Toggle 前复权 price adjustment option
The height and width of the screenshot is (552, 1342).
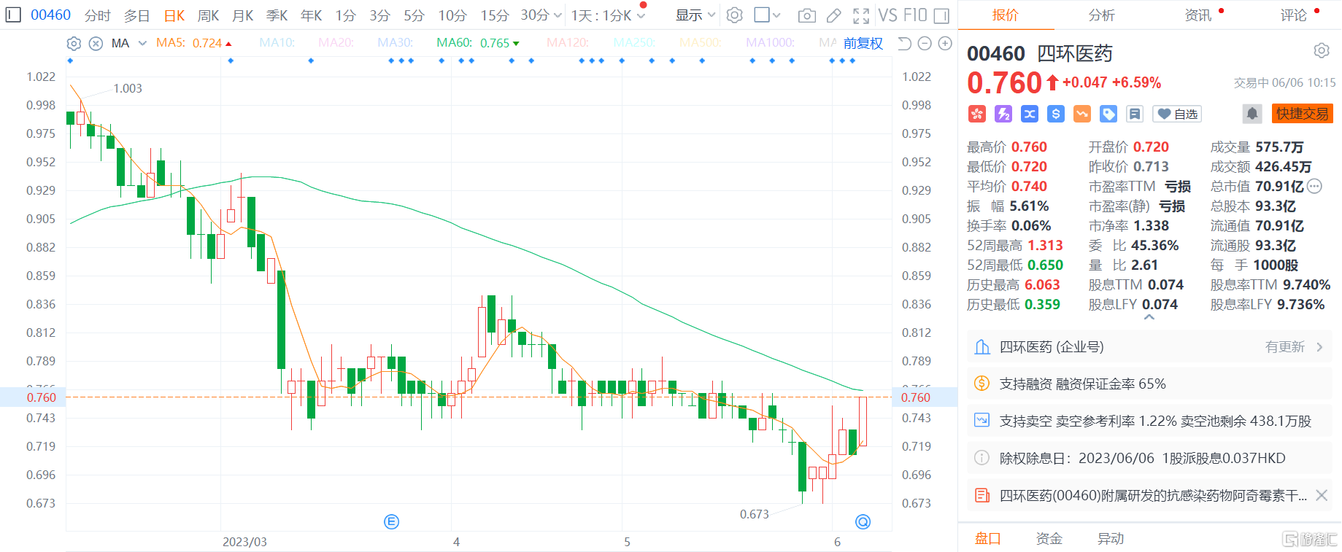[863, 44]
